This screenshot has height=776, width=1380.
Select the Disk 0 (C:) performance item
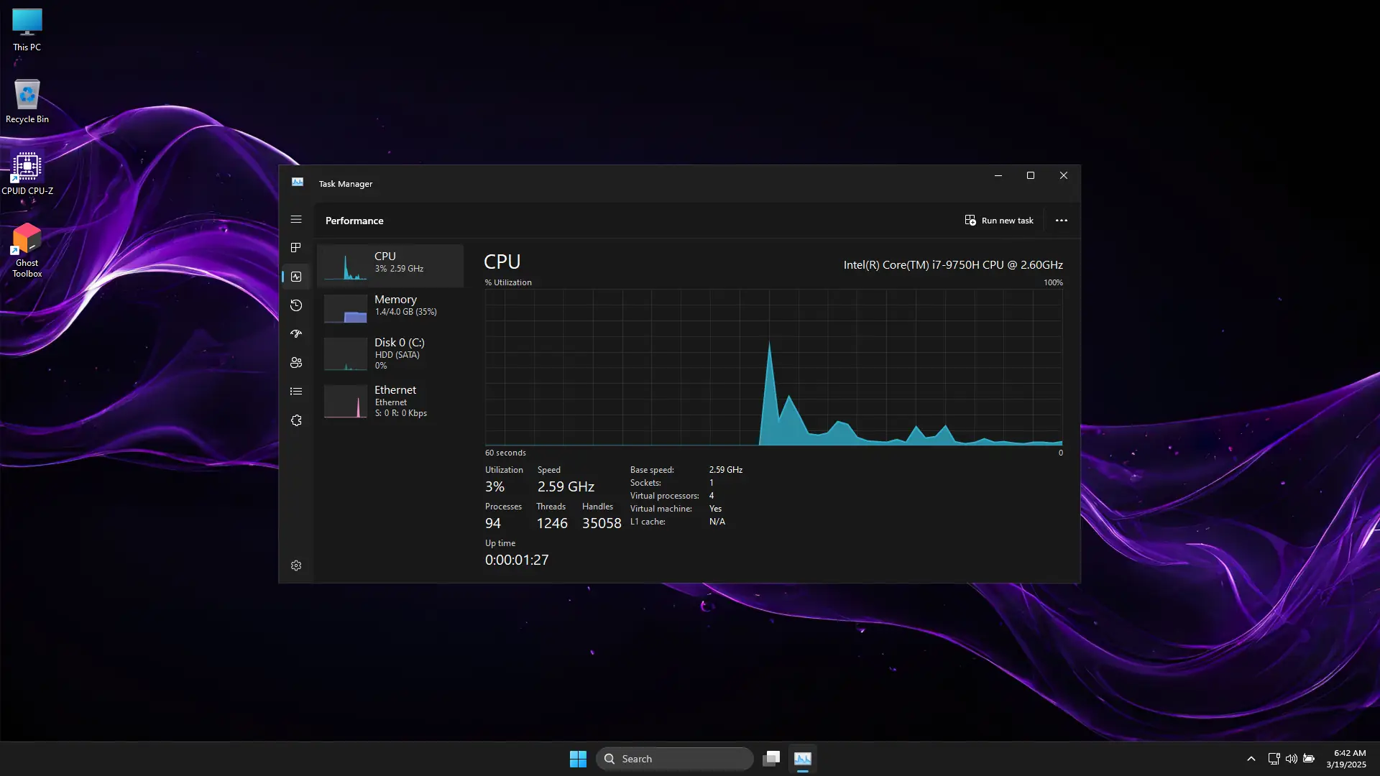(390, 354)
